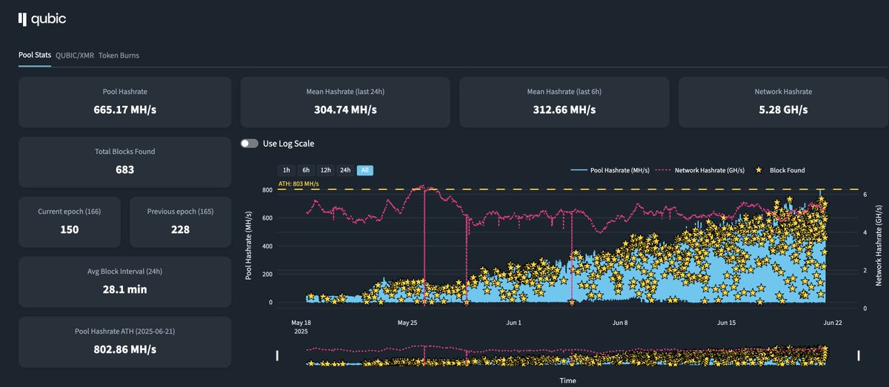Select the All time range button
The width and height of the screenshot is (889, 387).
[364, 170]
